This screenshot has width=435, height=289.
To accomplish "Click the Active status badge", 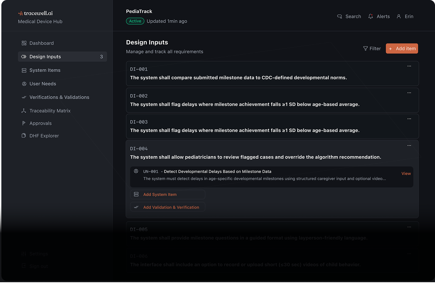I will [135, 21].
